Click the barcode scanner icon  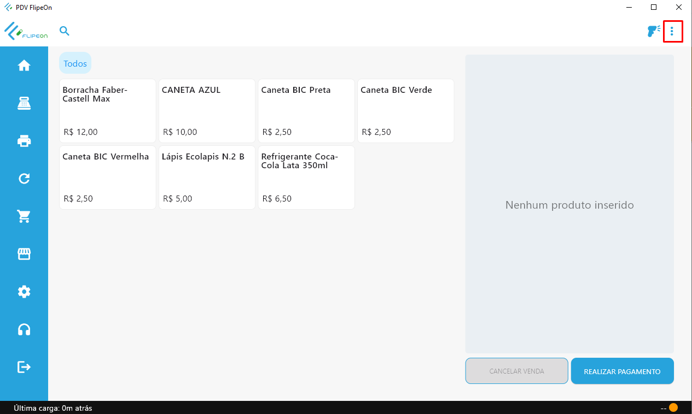point(653,31)
